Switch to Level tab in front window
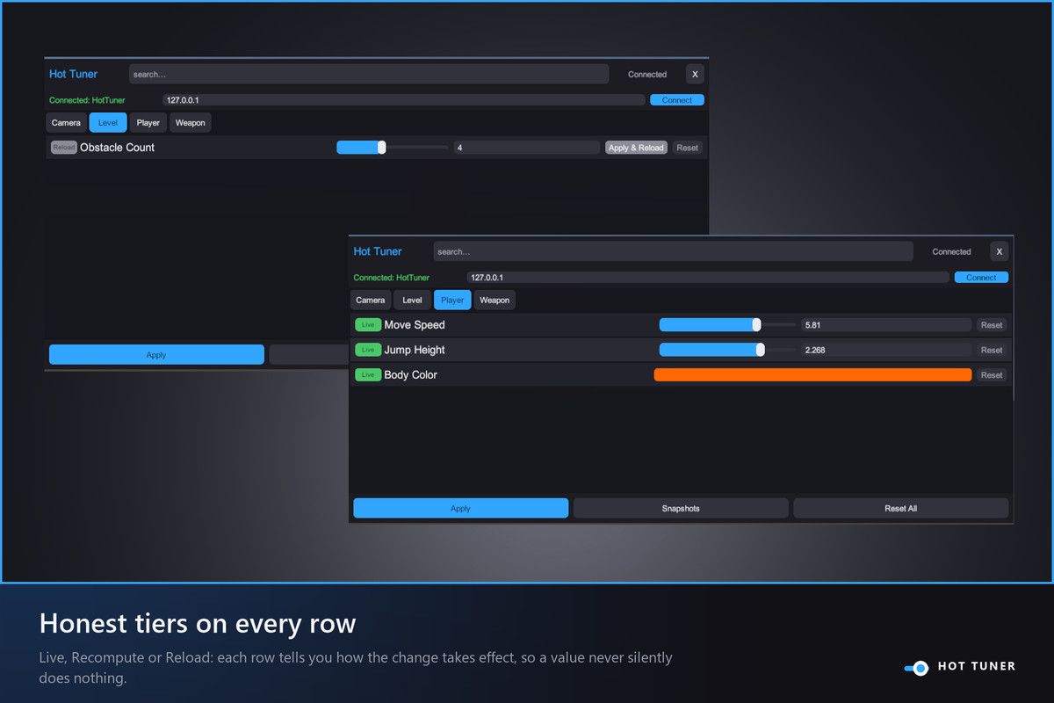The height and width of the screenshot is (703, 1054). click(x=413, y=301)
